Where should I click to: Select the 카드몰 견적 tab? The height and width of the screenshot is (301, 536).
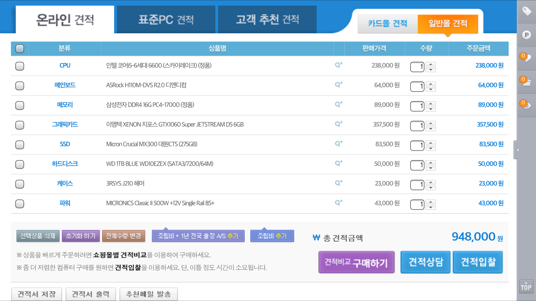coord(387,24)
